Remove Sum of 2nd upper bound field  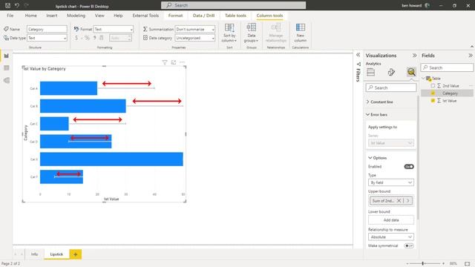coord(399,201)
